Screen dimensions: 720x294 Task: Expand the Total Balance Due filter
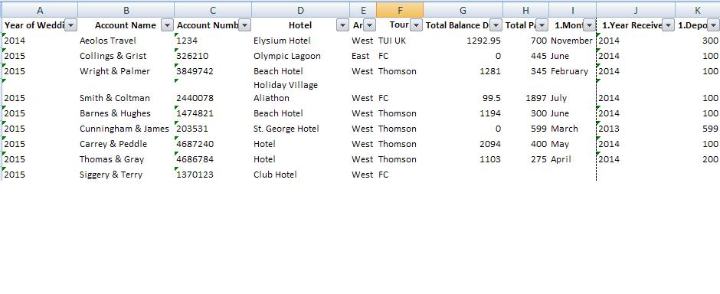(496, 25)
